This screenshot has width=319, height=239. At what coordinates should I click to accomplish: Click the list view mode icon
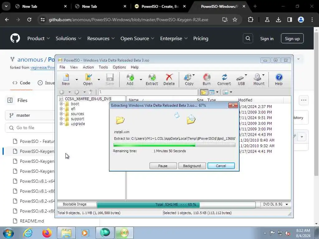(x=212, y=92)
